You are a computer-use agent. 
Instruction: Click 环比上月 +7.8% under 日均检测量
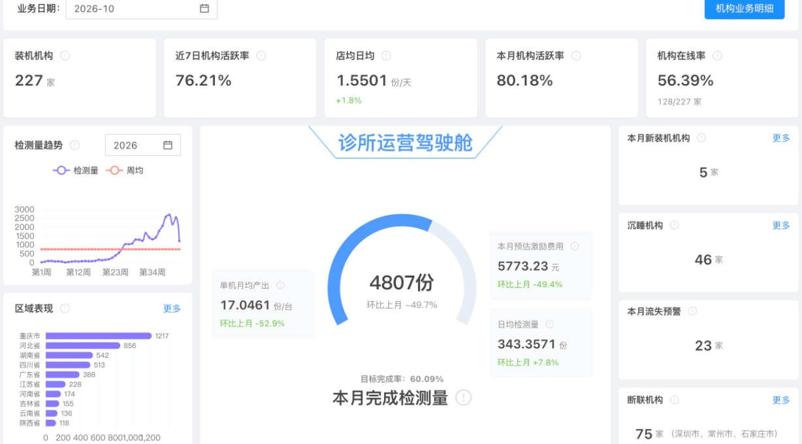tap(528, 362)
